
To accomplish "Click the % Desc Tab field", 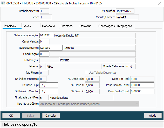I will click(92, 79).
